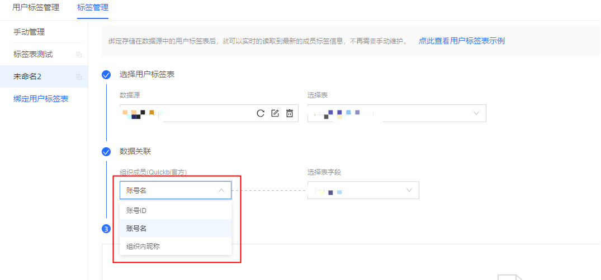Click the copy icon beside 未命名2
The width and height of the screenshot is (601, 280).
79,77
